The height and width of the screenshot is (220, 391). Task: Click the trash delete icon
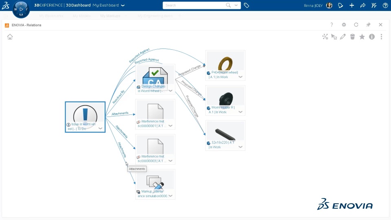[352, 37]
